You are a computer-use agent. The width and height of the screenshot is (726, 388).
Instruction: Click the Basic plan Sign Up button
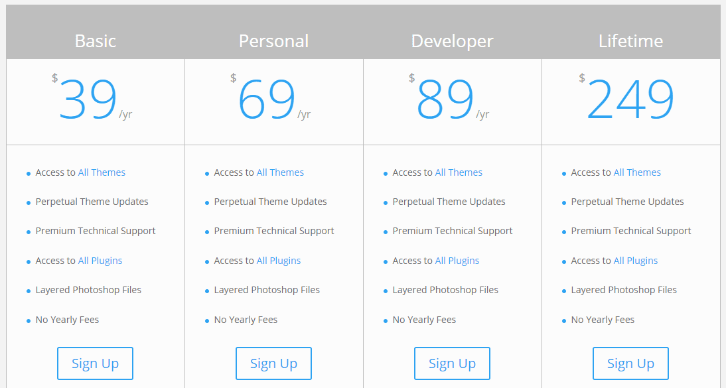[x=95, y=363]
